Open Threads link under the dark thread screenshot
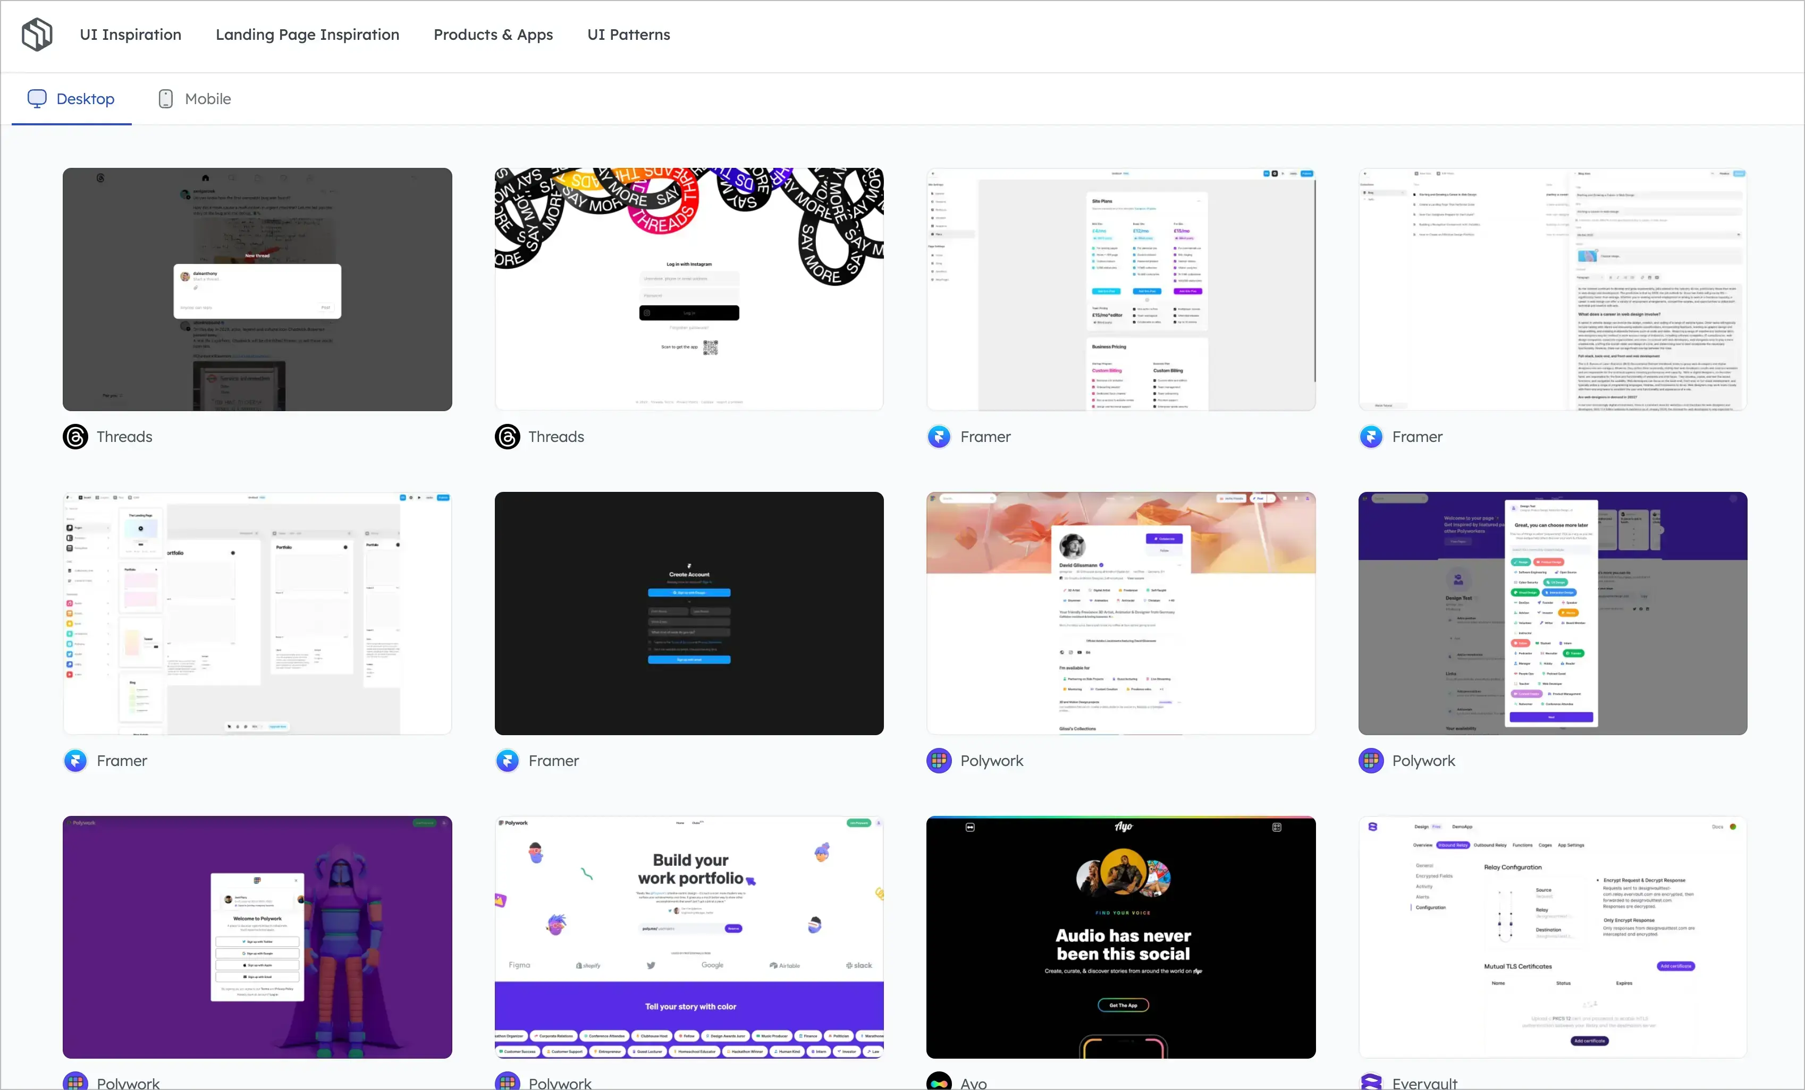The height and width of the screenshot is (1090, 1805). coord(124,437)
